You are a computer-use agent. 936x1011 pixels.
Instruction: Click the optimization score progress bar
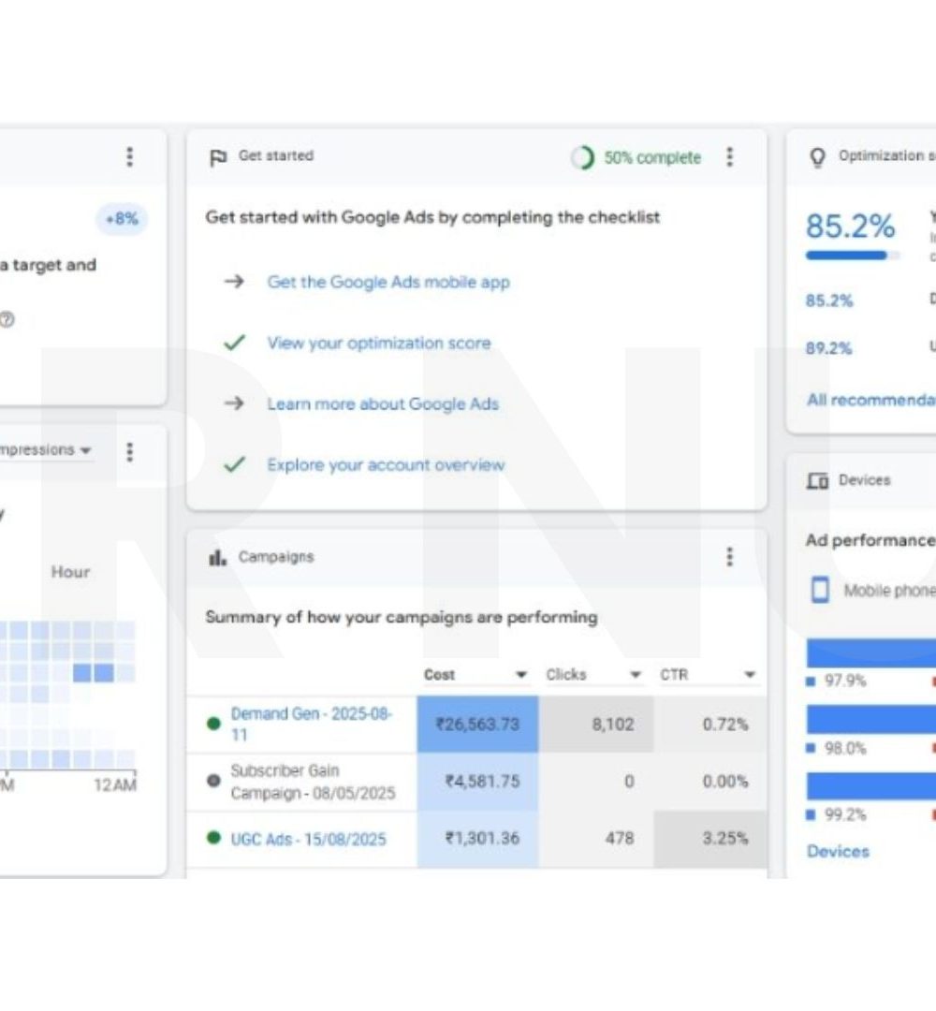pos(852,256)
